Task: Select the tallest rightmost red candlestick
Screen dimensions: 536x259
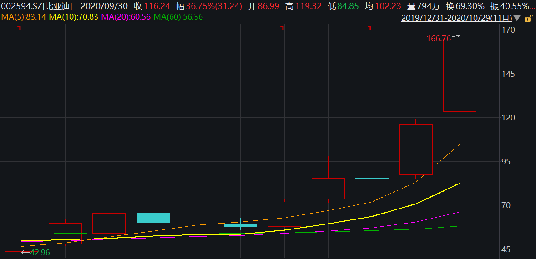Action: pos(460,75)
